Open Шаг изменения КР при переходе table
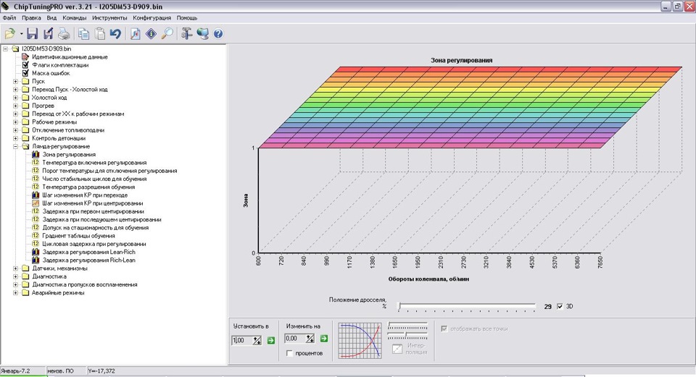 point(85,195)
